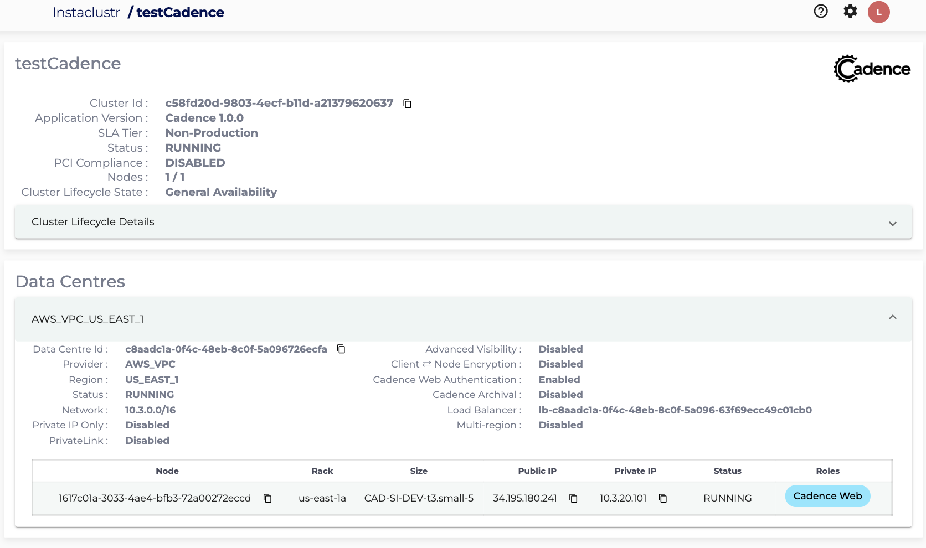Image resolution: width=926 pixels, height=548 pixels.
Task: Click the Cadence Web role button
Action: tap(827, 496)
